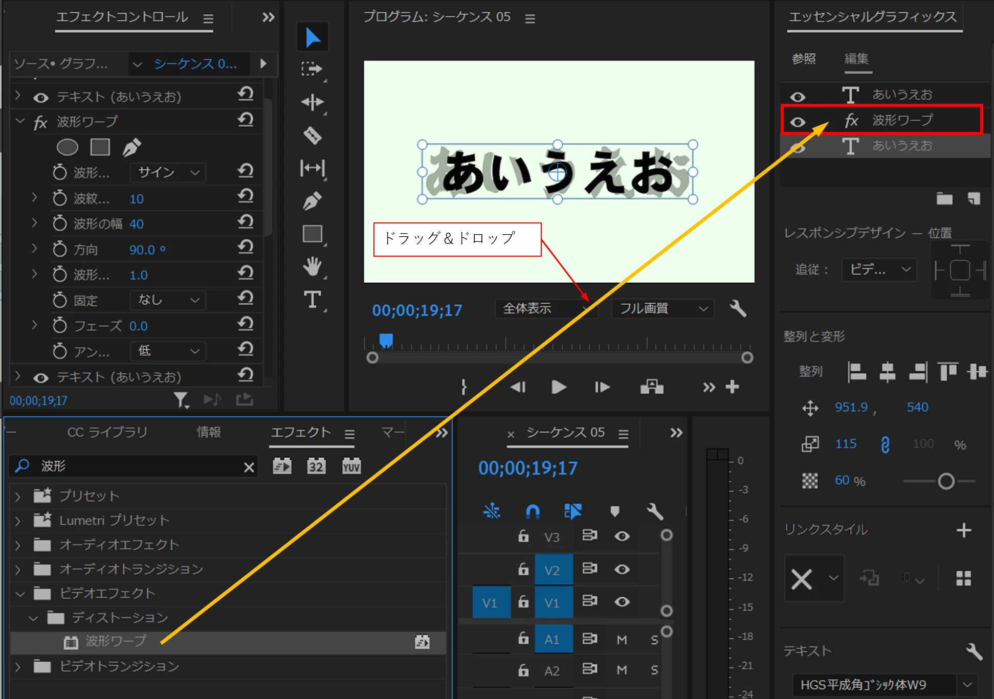The image size is (994, 699).
Task: Click the effects search field containing 波形
Action: click(133, 466)
